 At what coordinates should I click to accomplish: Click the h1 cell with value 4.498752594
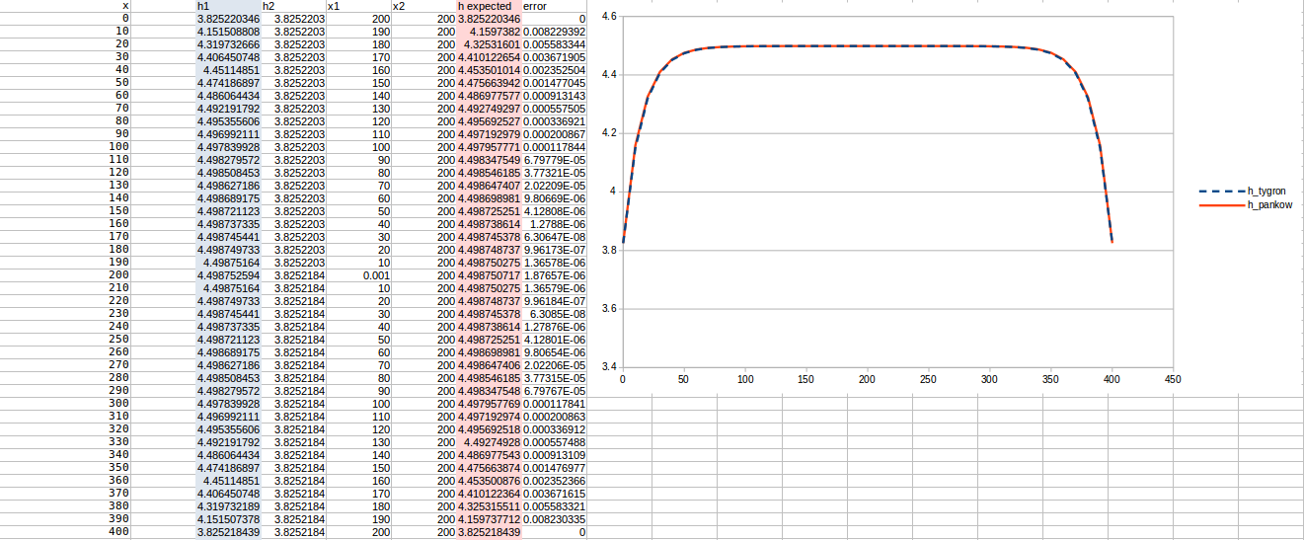(227, 275)
